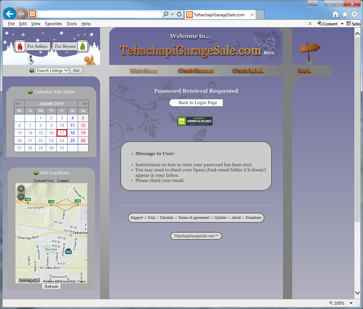The image size is (363, 309).
Task: Click the Go! search button
Action: [76, 71]
